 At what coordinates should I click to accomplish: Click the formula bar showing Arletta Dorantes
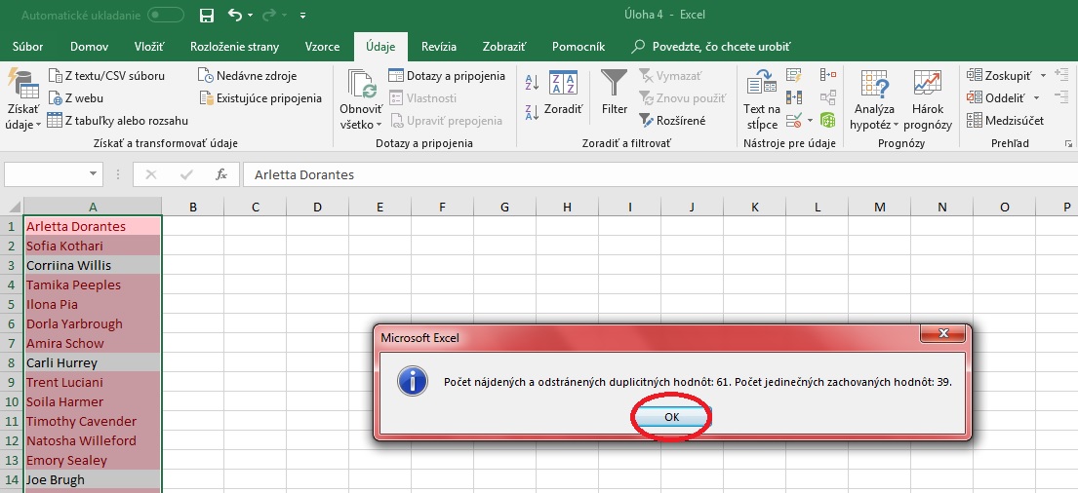point(660,175)
